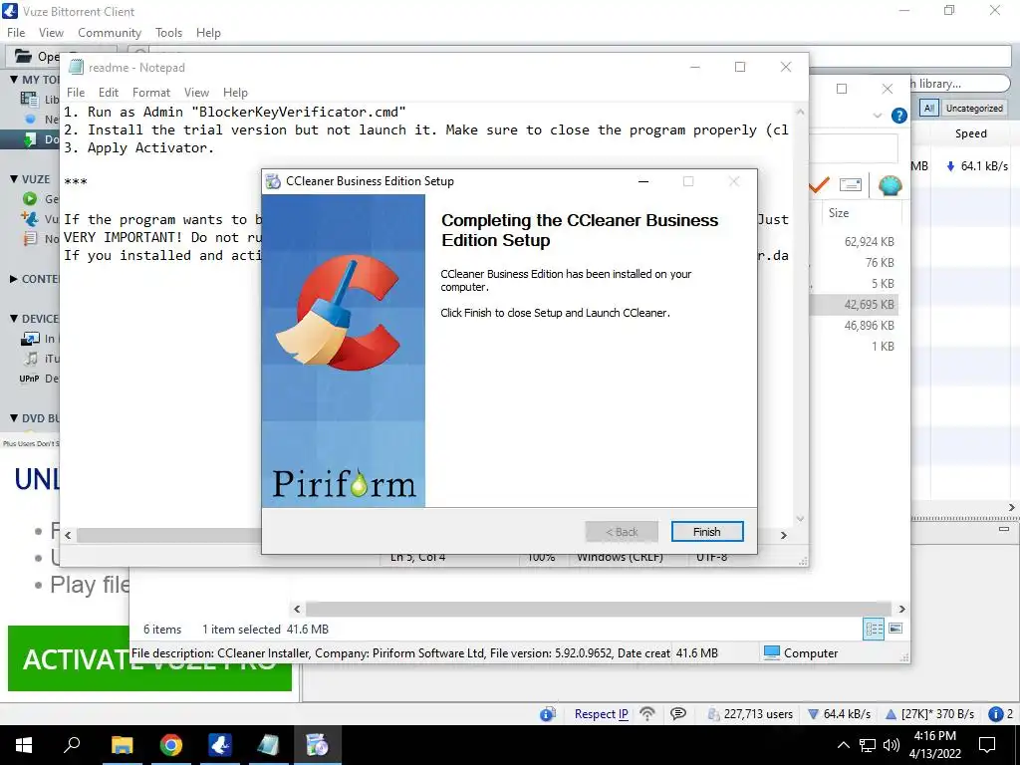Click the teal shell icon in Explorer
Viewport: 1020px width, 765px height.
point(890,185)
